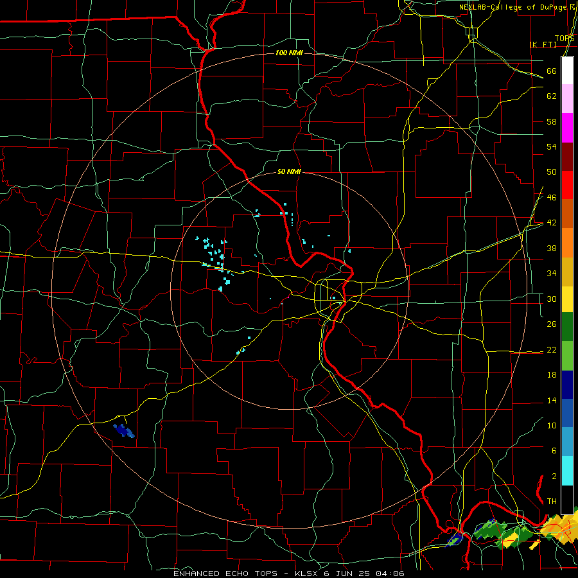This screenshot has height=578, width=578.
Task: Select the dark red legend swatch
Action: pos(567,156)
